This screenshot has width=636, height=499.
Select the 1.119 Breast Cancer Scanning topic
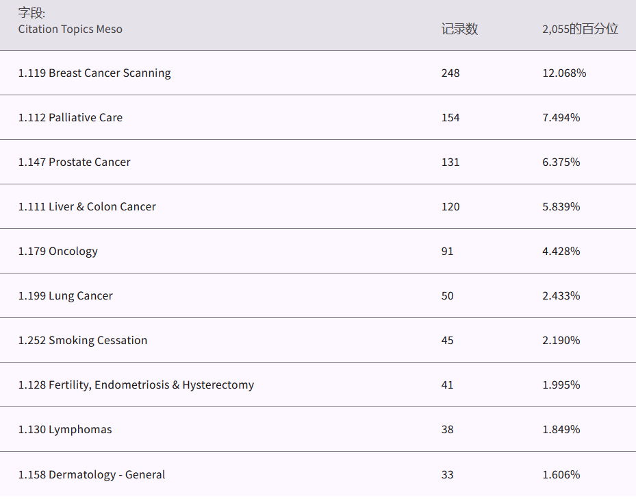tap(94, 73)
